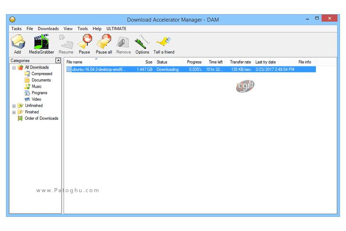
Task: Pause the selected download
Action: (x=85, y=44)
